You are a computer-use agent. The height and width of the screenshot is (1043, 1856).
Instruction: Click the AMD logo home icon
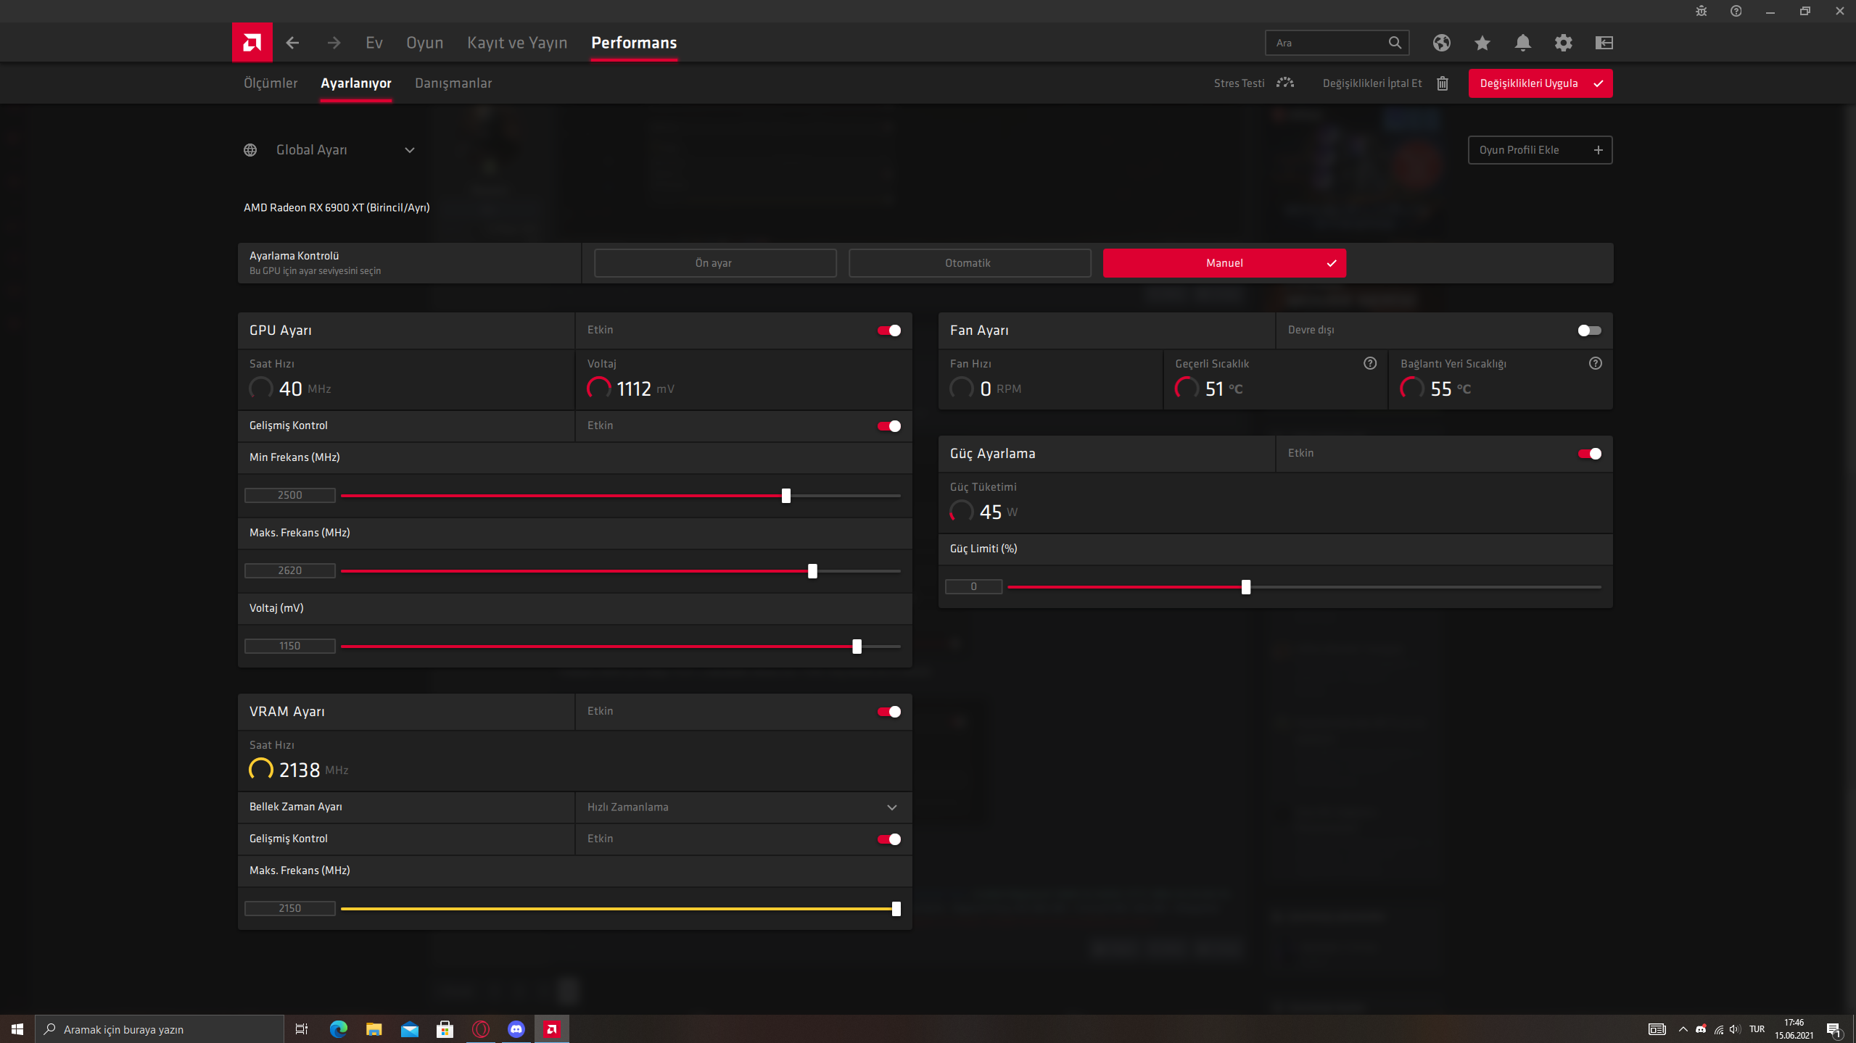pos(252,43)
